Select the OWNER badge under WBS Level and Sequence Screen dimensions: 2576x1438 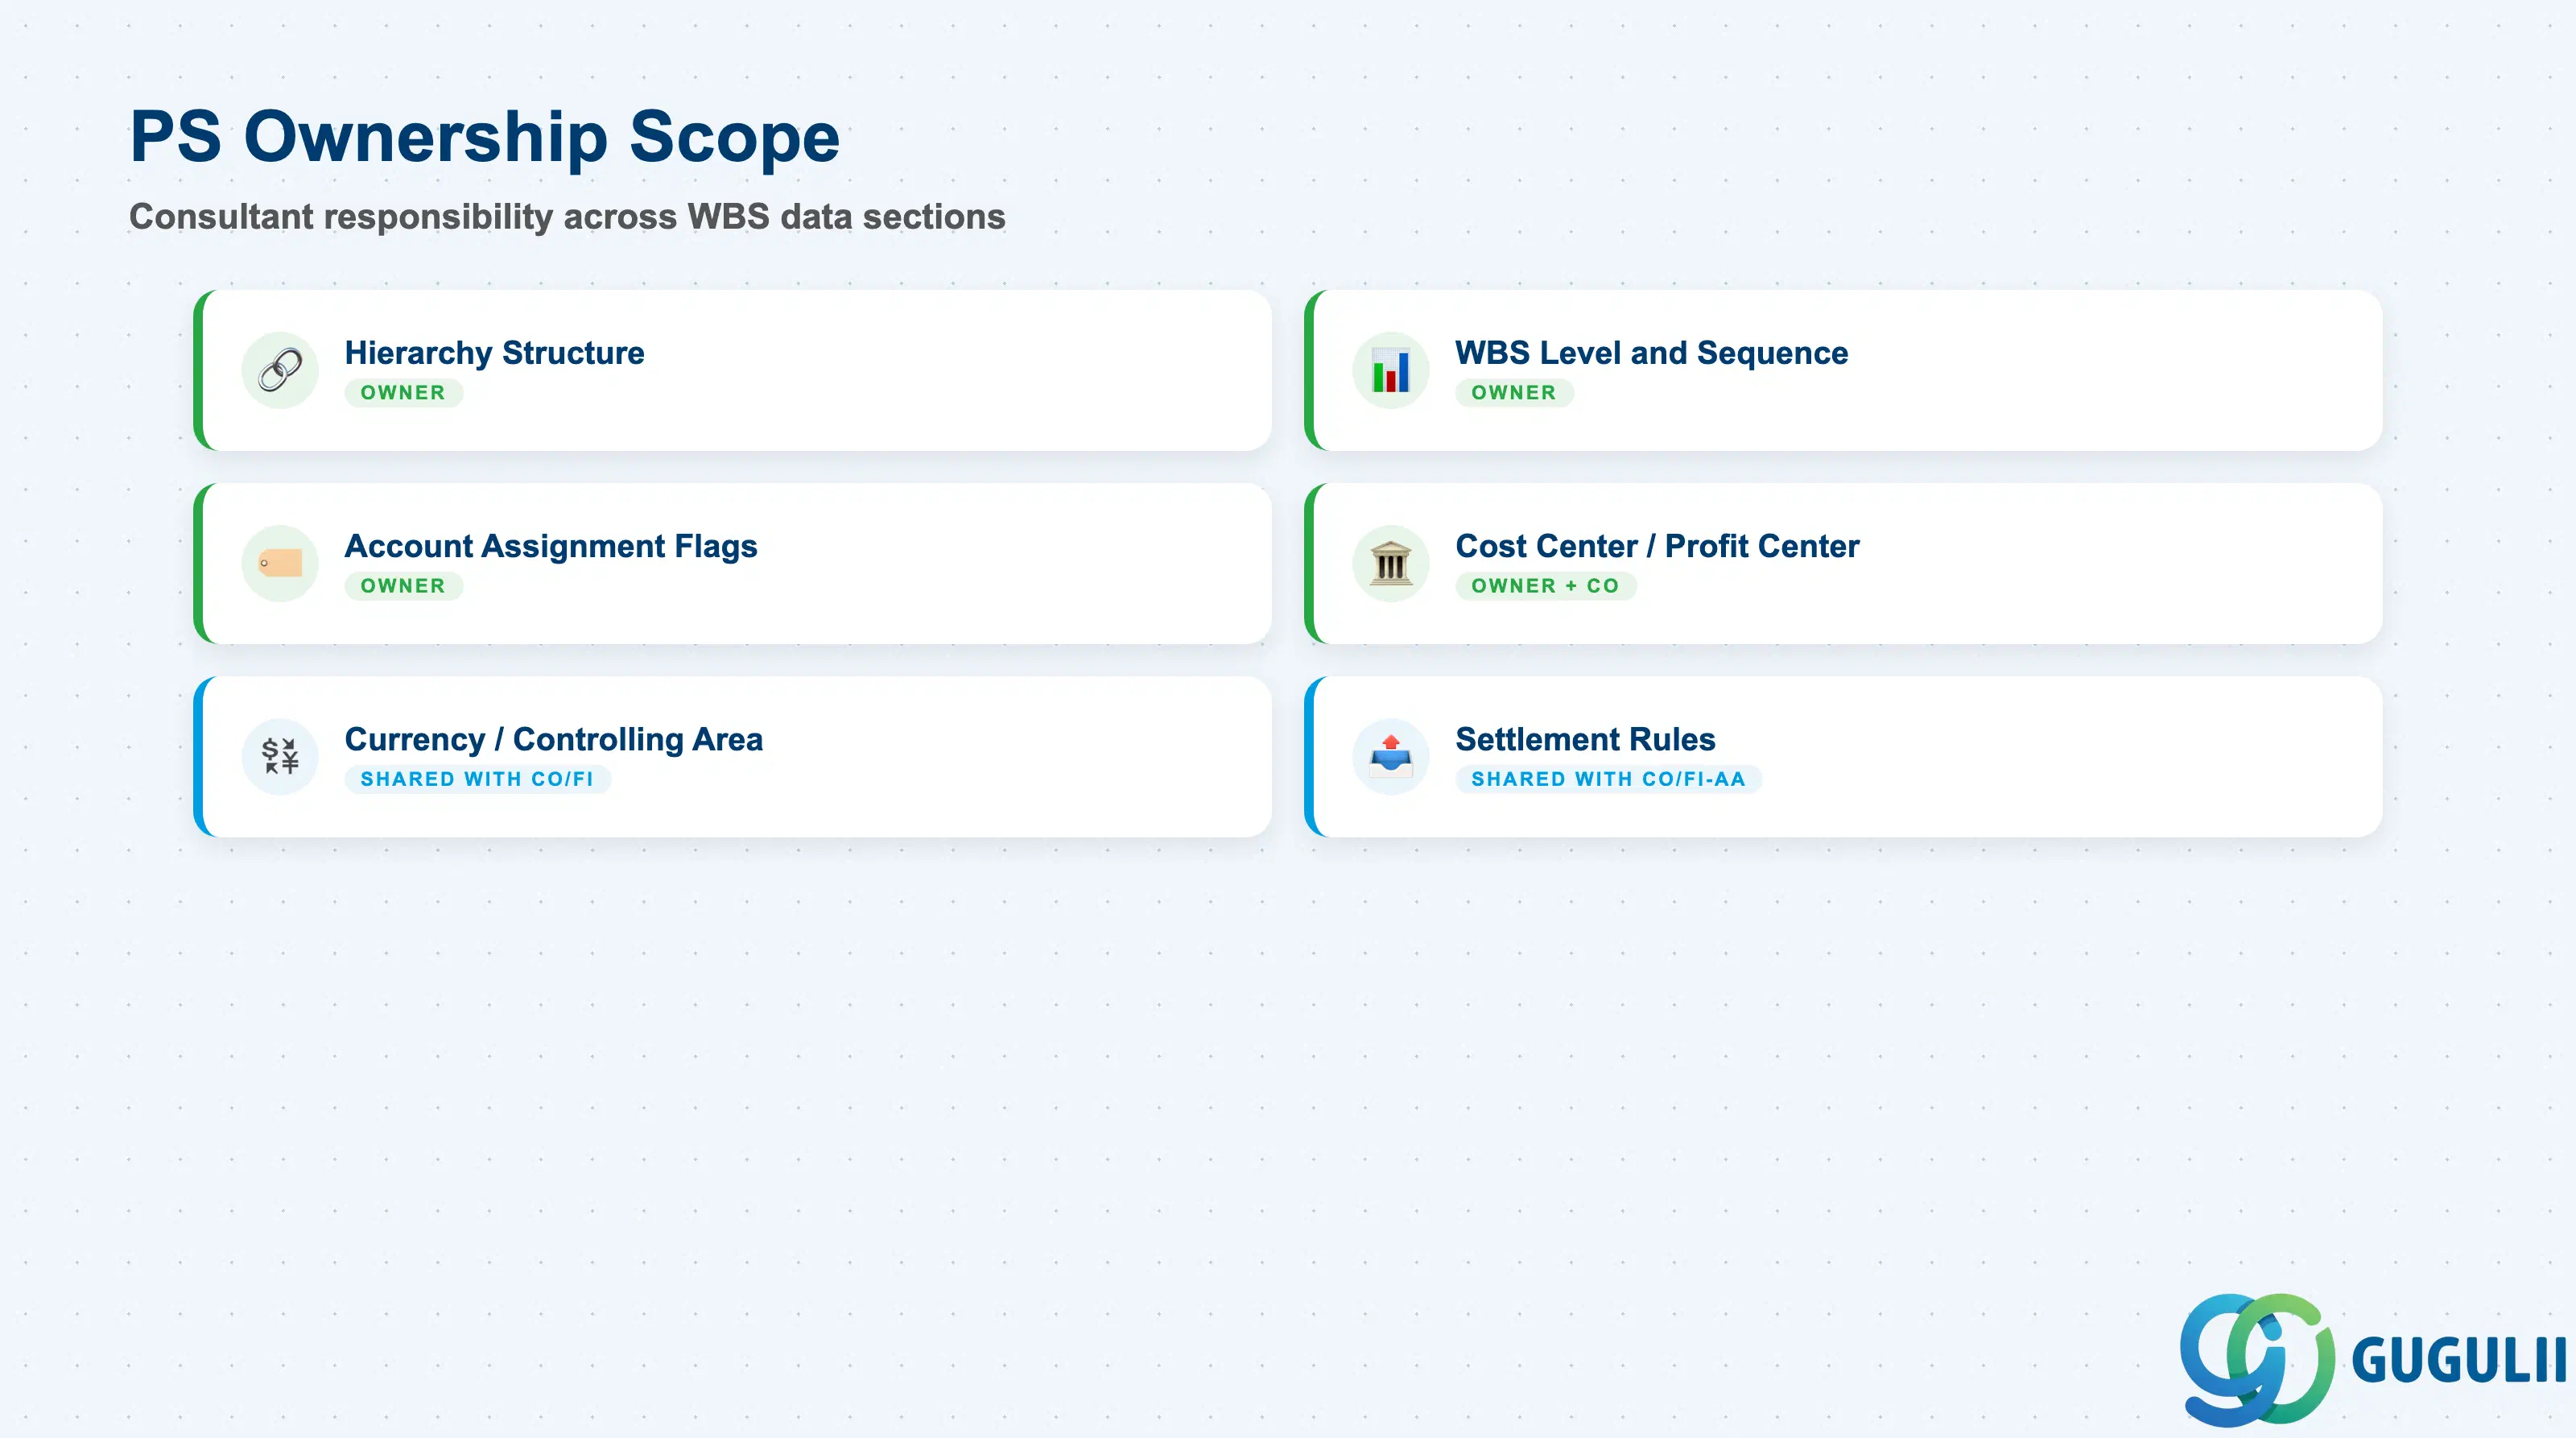[x=1514, y=393]
